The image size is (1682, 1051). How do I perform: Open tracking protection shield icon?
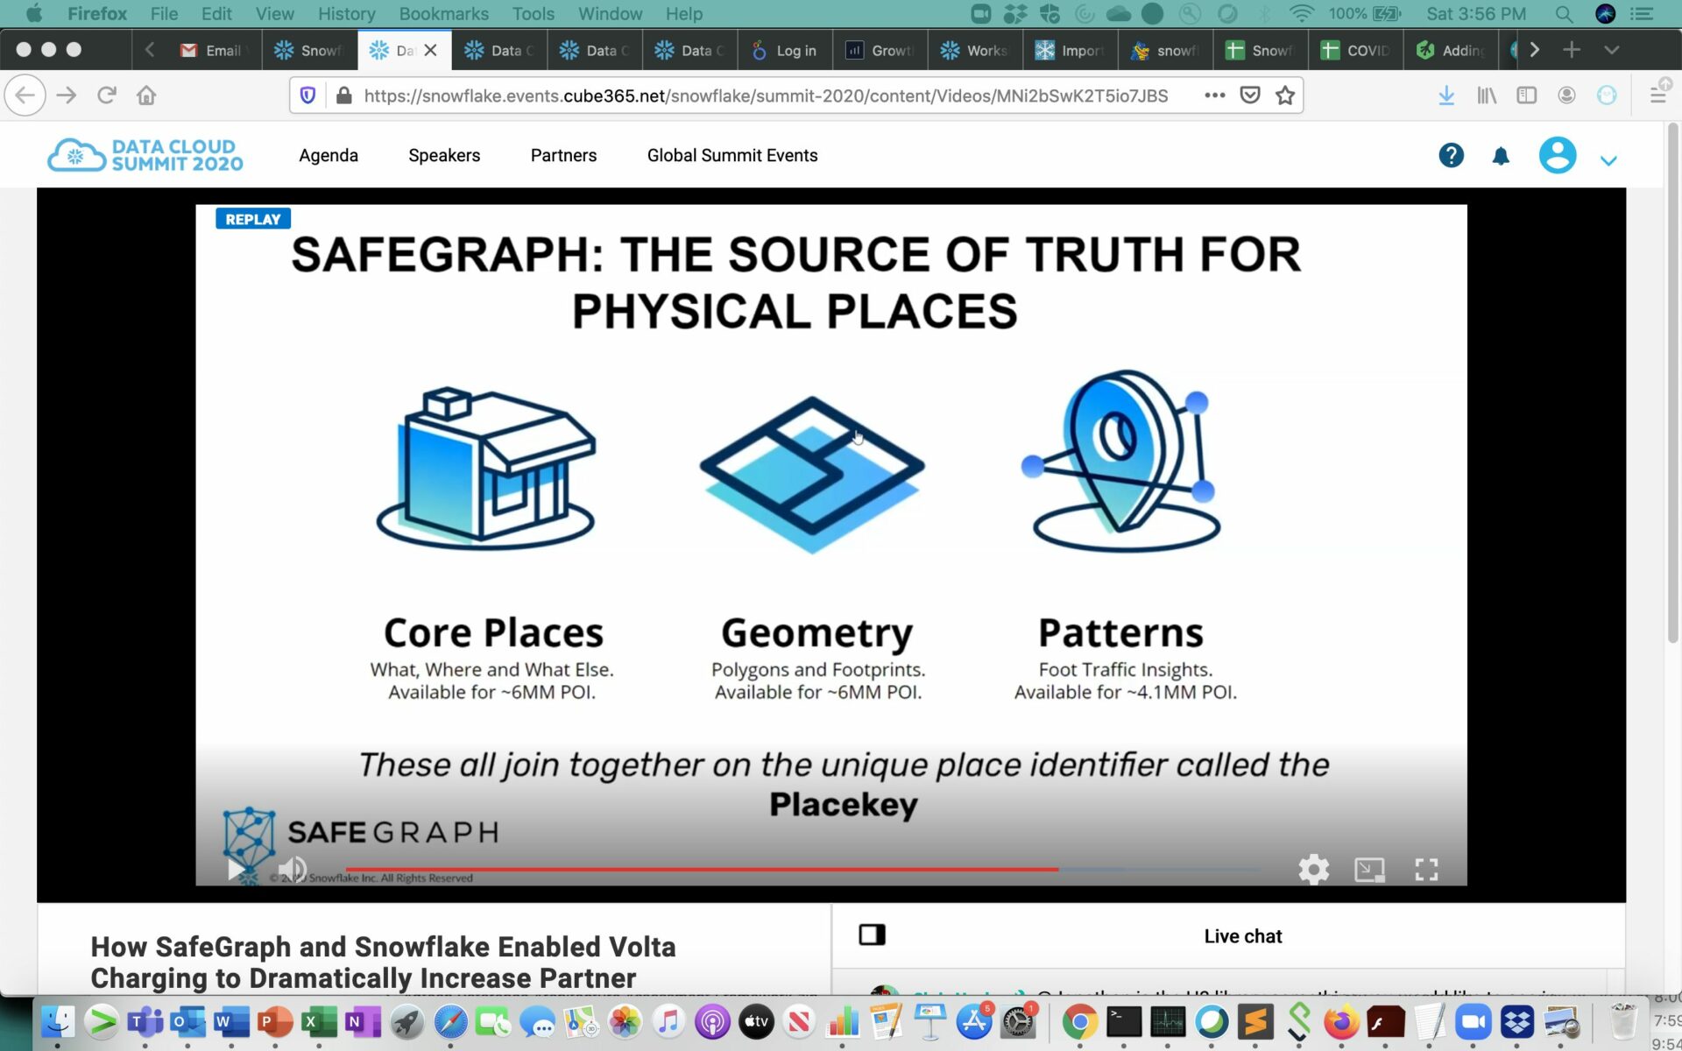(x=307, y=95)
